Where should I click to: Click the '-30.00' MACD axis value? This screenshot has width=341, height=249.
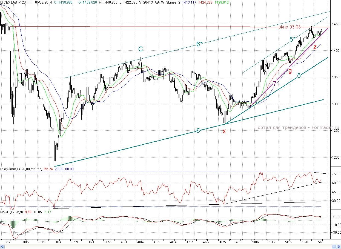[336, 233]
